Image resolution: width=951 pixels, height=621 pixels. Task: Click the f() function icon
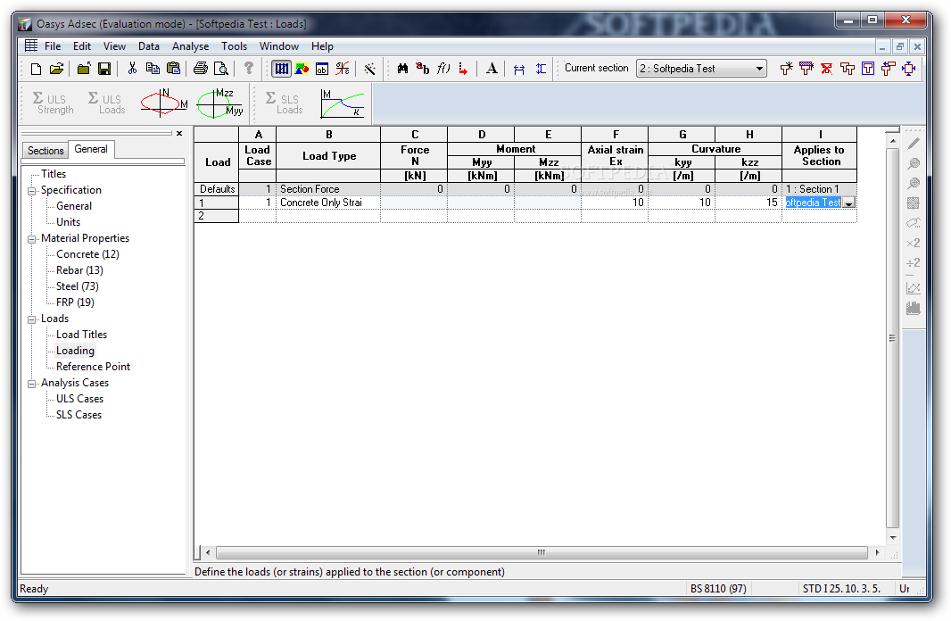(443, 69)
